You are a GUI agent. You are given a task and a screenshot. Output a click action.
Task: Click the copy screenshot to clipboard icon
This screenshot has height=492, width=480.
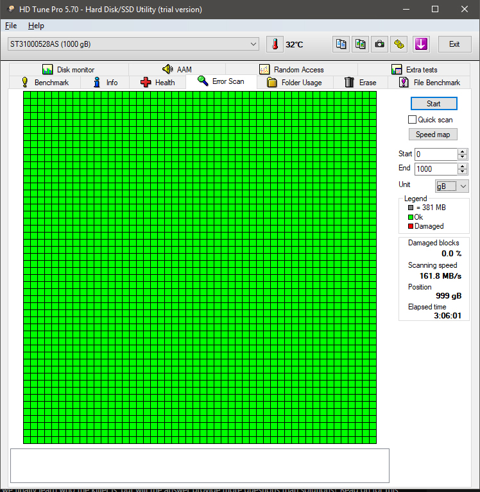coord(361,44)
